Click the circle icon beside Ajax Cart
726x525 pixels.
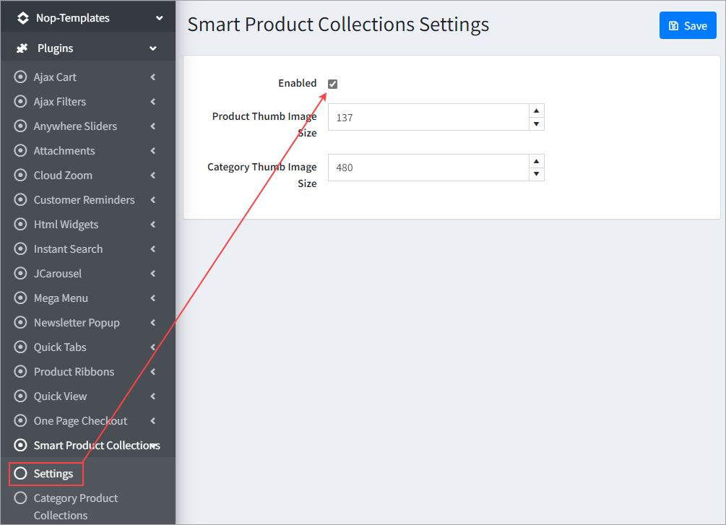pyautogui.click(x=20, y=77)
